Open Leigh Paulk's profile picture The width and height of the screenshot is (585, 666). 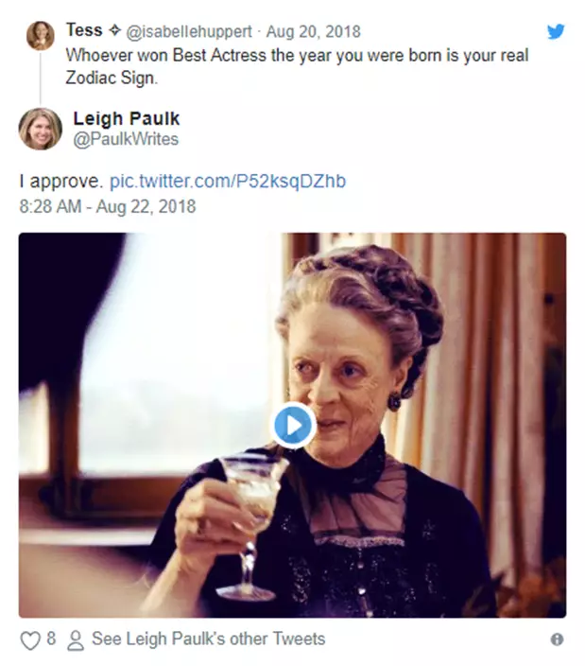point(40,129)
